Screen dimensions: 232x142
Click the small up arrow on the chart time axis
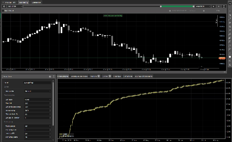click(201, 67)
